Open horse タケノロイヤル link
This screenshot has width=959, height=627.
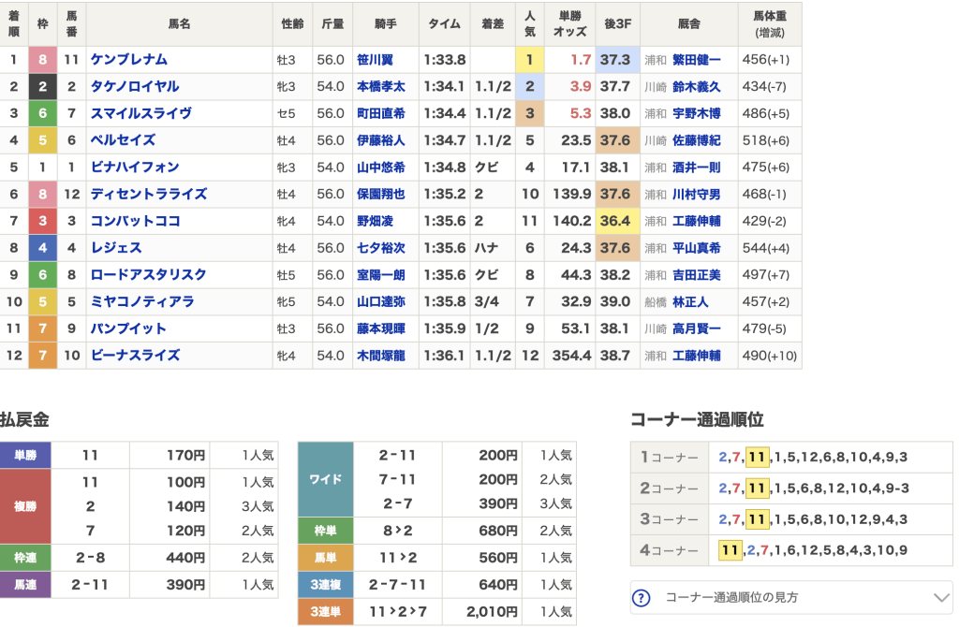point(135,87)
